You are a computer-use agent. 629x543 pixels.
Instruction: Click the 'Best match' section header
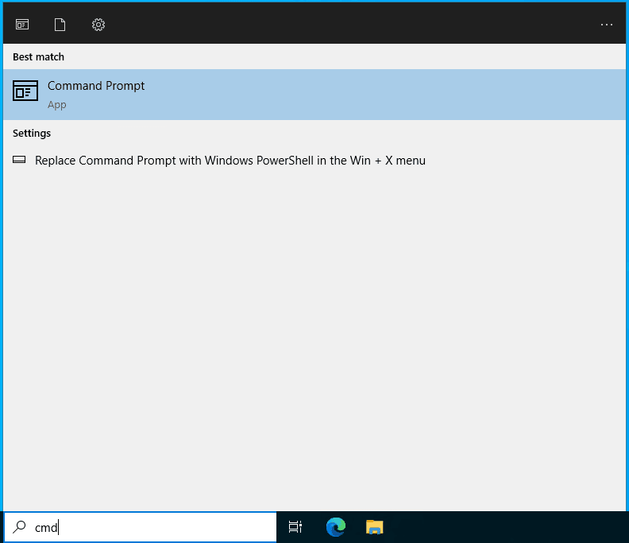38,57
